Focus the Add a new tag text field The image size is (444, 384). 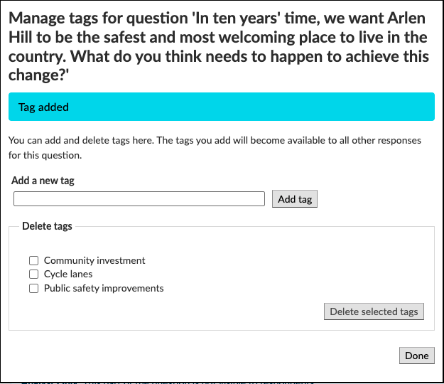pos(139,198)
